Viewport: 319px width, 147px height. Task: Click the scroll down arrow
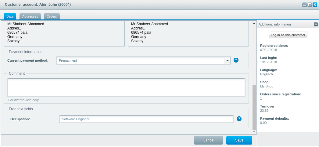click(x=254, y=132)
